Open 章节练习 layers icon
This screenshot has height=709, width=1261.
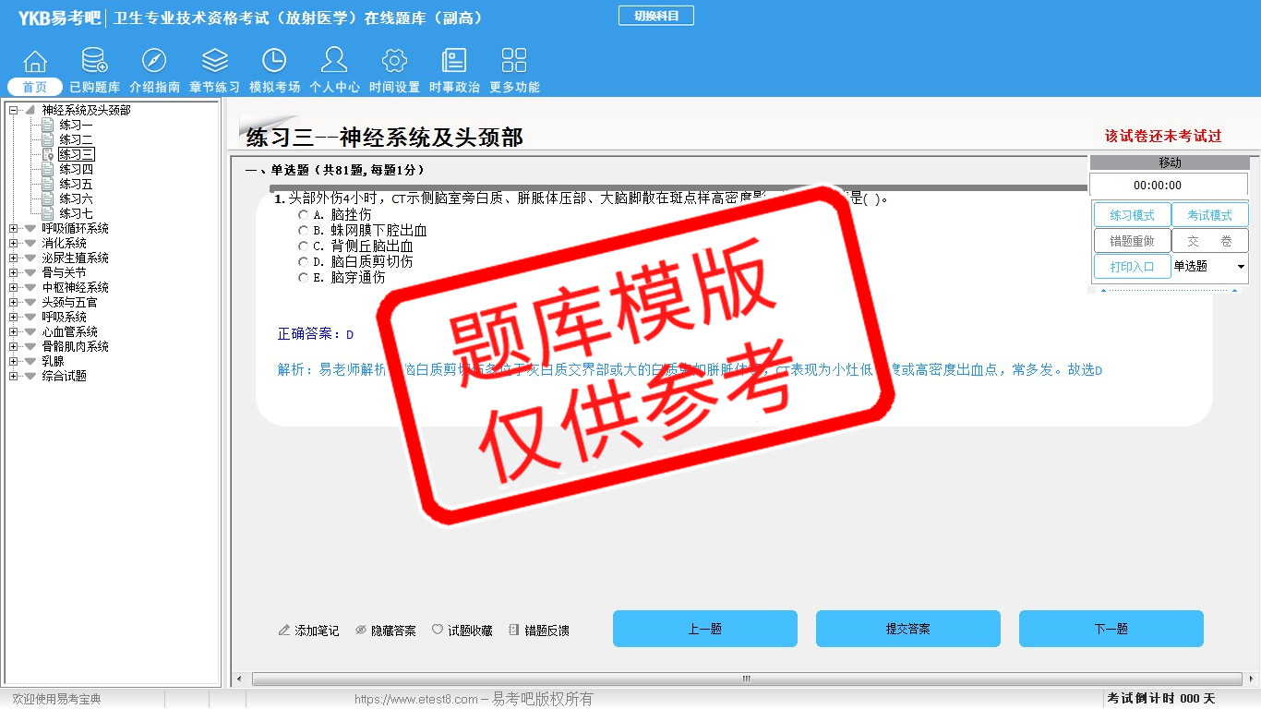214,62
